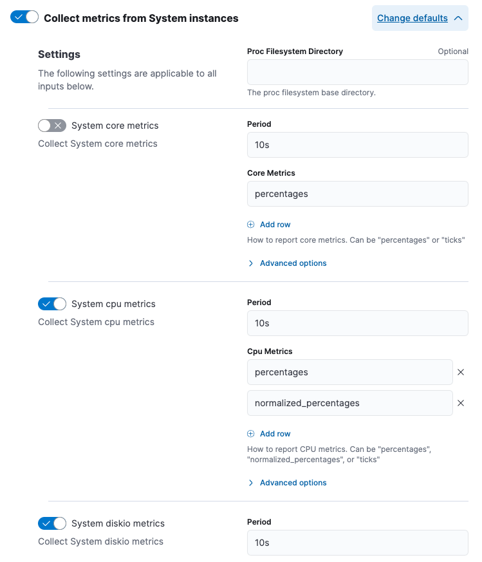Click the chevron beside Advanced options under Cpu Metrics
The height and width of the screenshot is (562, 482).
point(250,482)
